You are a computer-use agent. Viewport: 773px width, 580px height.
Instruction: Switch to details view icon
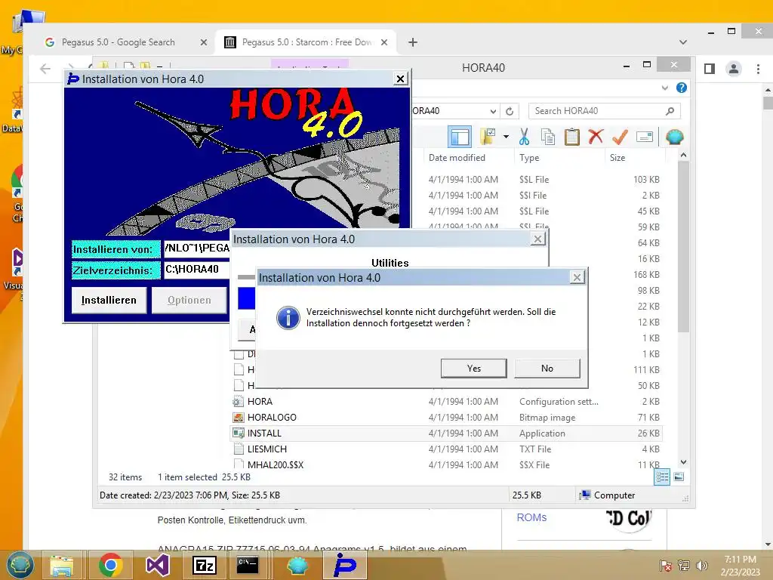tap(662, 477)
